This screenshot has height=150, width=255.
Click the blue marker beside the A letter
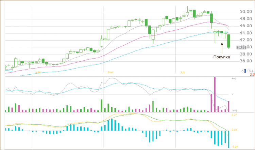(245, 71)
